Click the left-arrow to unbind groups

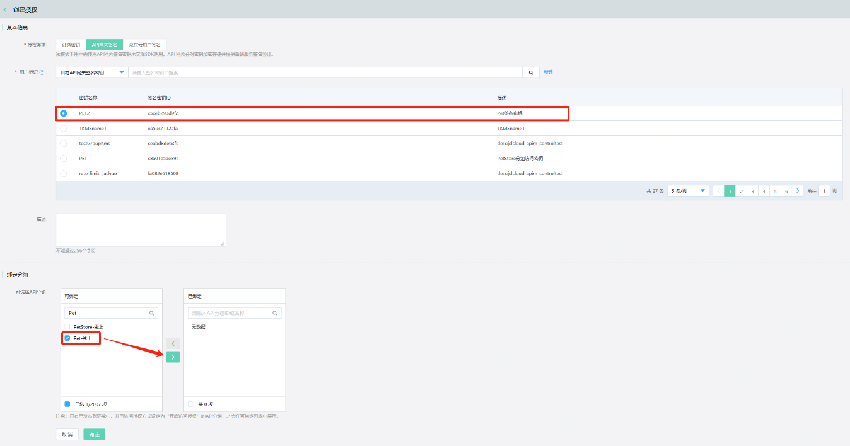click(x=173, y=343)
